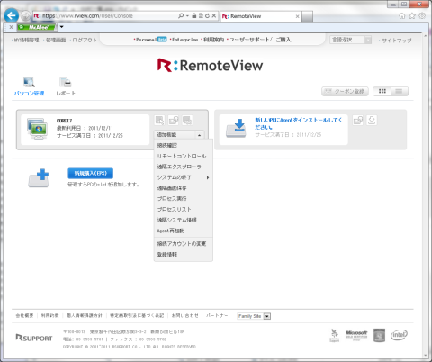Click the Intel logo in footer
Screen dimensions: 432x362
pyautogui.click(x=399, y=335)
